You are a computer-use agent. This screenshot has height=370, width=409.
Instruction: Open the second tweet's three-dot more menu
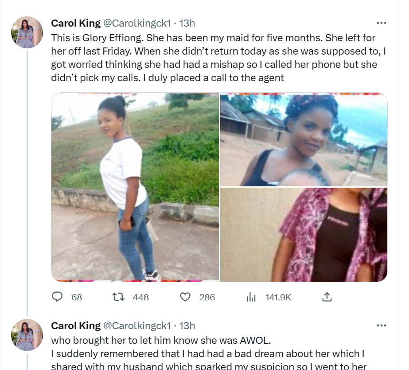381,326
